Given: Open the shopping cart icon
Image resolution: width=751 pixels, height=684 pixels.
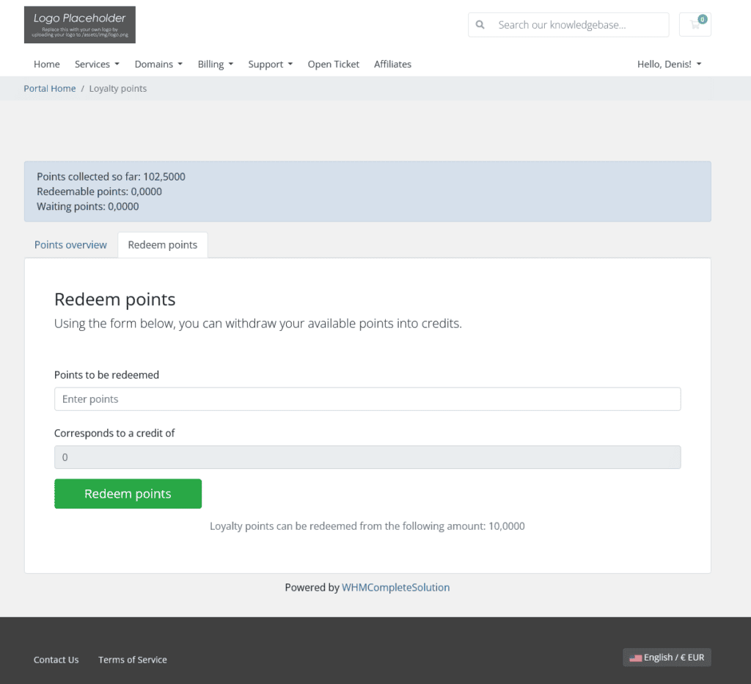Looking at the screenshot, I should click(694, 24).
